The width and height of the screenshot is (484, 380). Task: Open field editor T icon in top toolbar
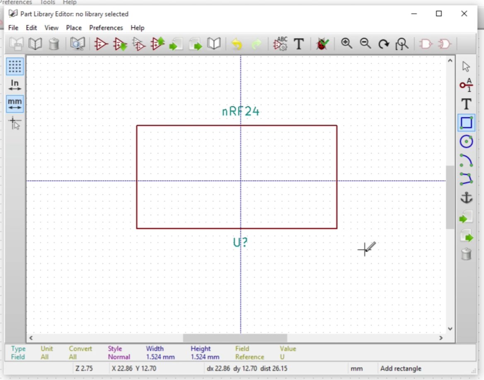(299, 44)
